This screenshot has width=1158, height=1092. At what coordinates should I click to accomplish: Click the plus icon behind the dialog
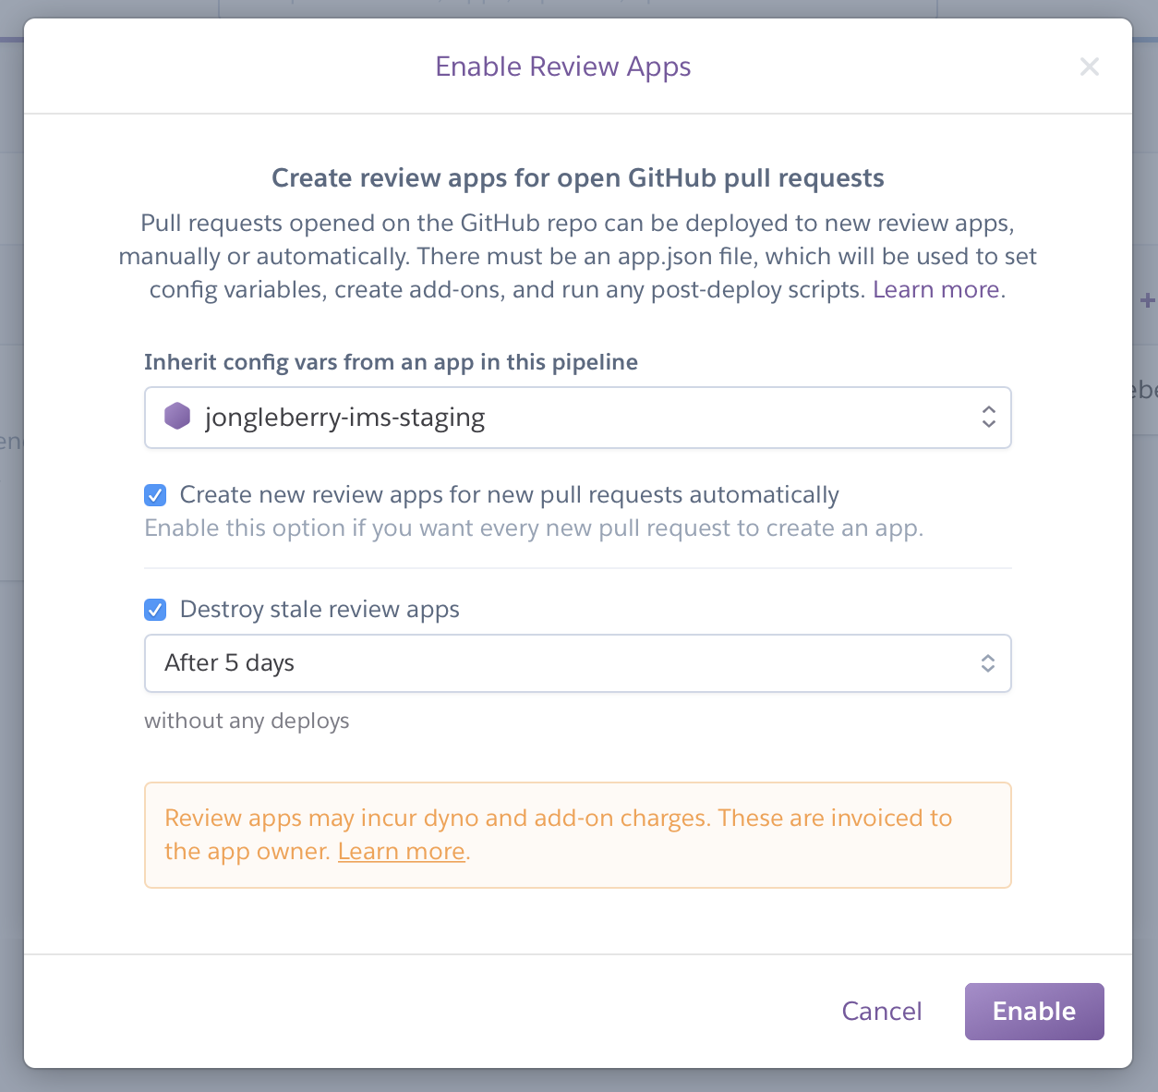[1147, 301]
